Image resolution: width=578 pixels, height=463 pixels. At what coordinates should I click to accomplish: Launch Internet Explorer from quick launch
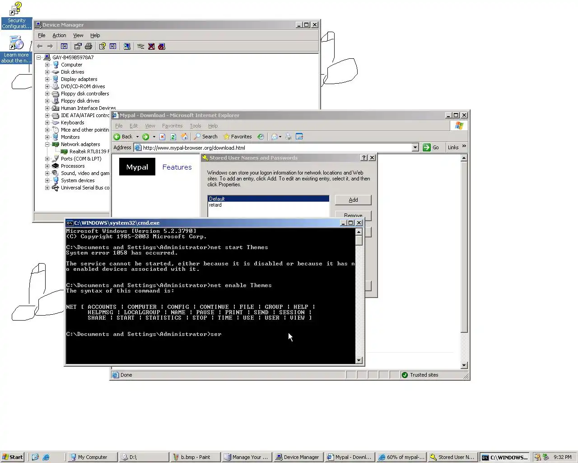46,457
